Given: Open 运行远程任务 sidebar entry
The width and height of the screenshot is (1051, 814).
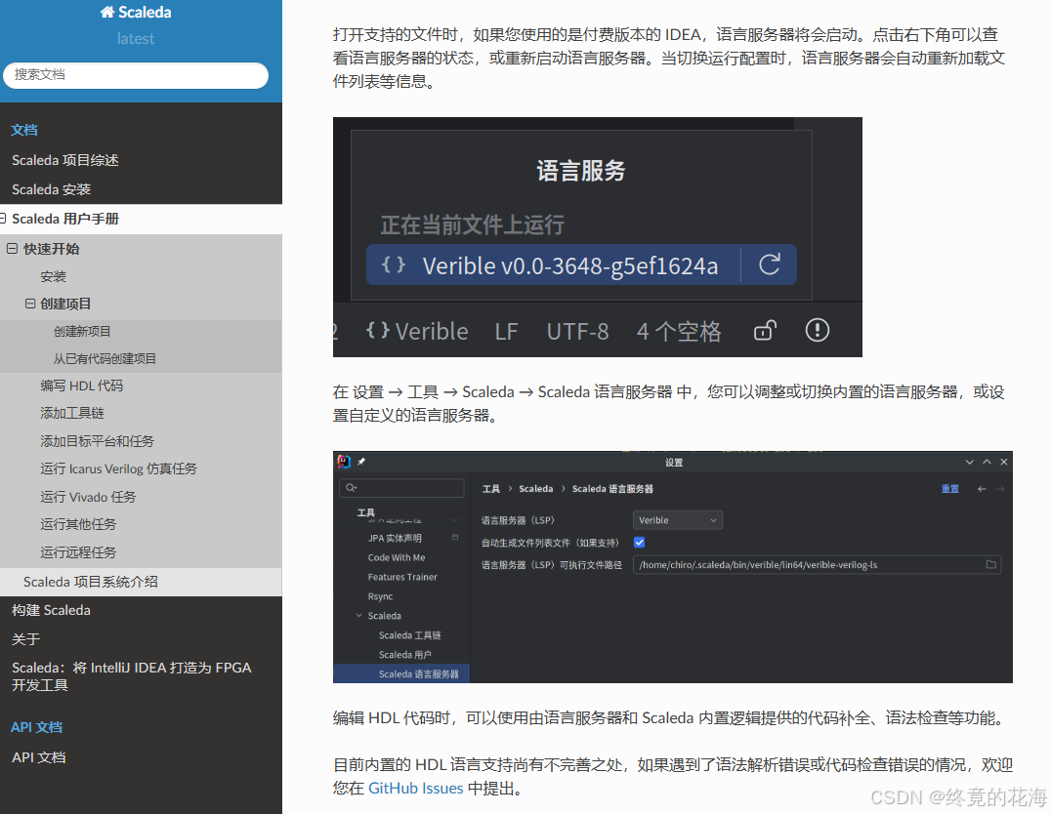Looking at the screenshot, I should click(78, 552).
